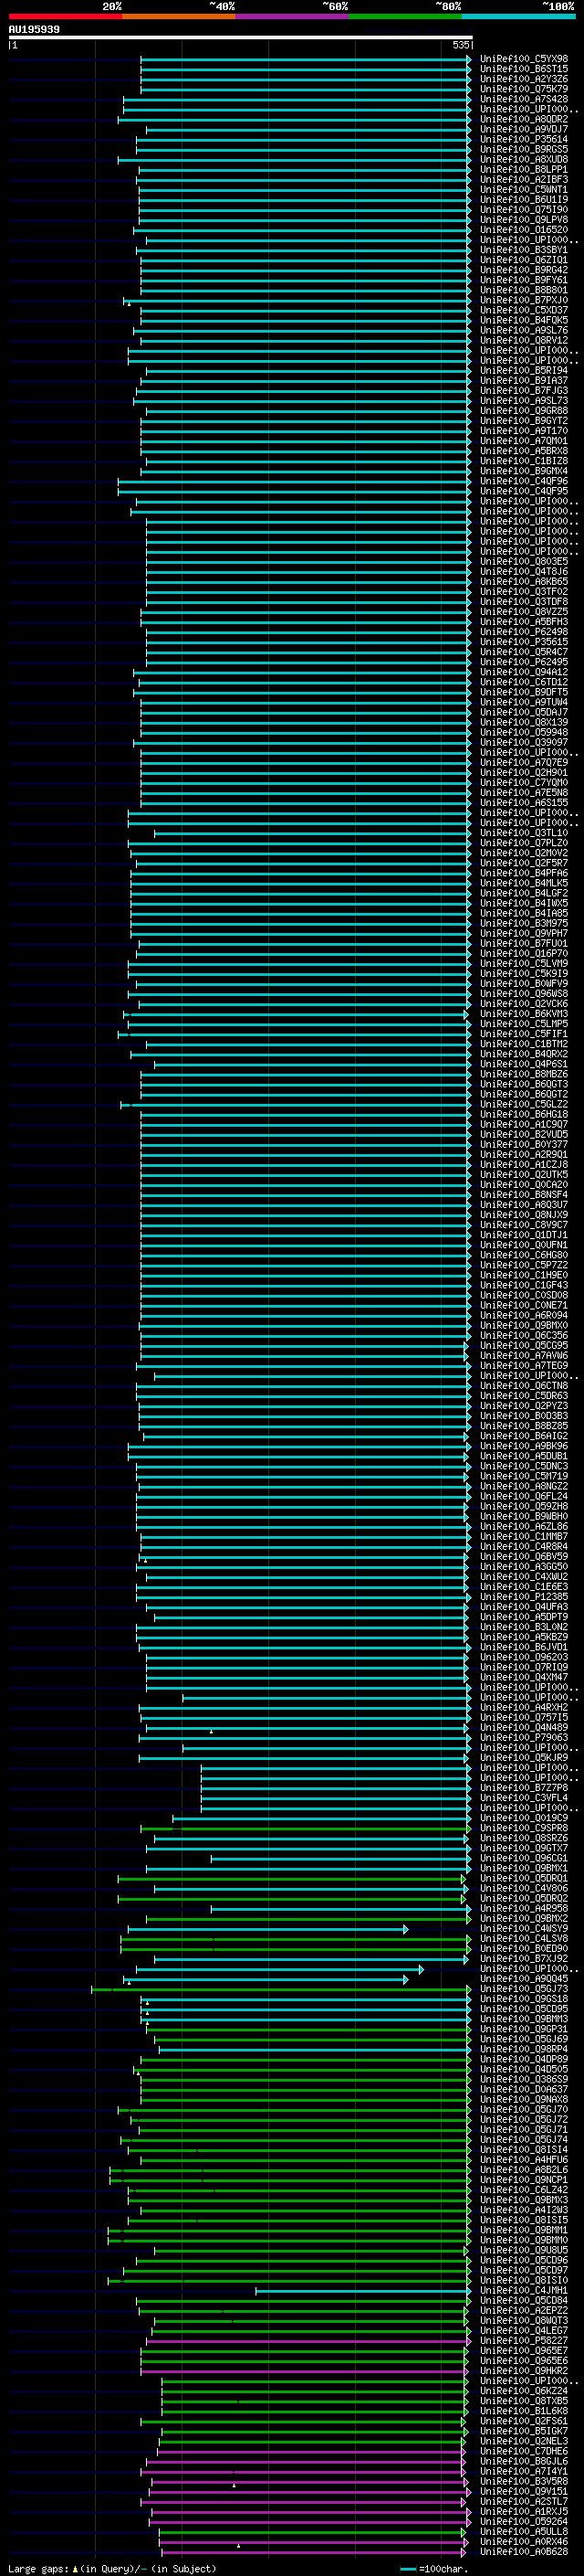This screenshot has width=584, height=2576.
Task: Select the UniRef100_Q9GR88 hit name
Action: pyautogui.click(x=524, y=411)
